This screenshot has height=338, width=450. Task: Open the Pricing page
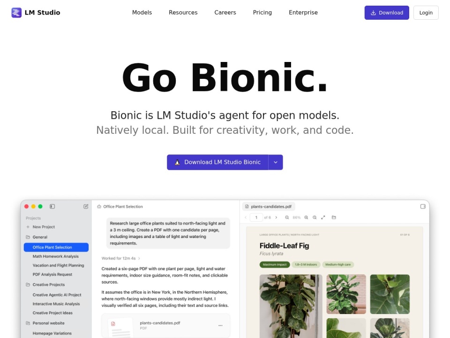(x=262, y=13)
